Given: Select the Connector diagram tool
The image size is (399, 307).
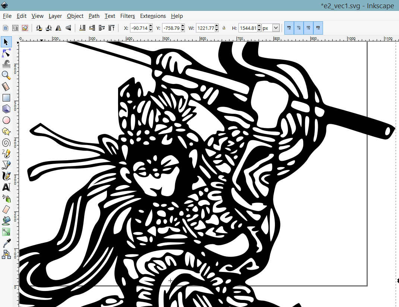Looking at the screenshot, I should (x=6, y=254).
